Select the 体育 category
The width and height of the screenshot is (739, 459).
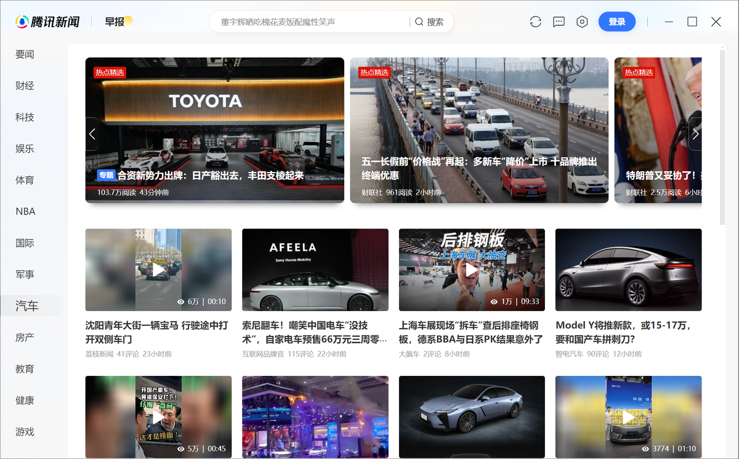coord(25,180)
